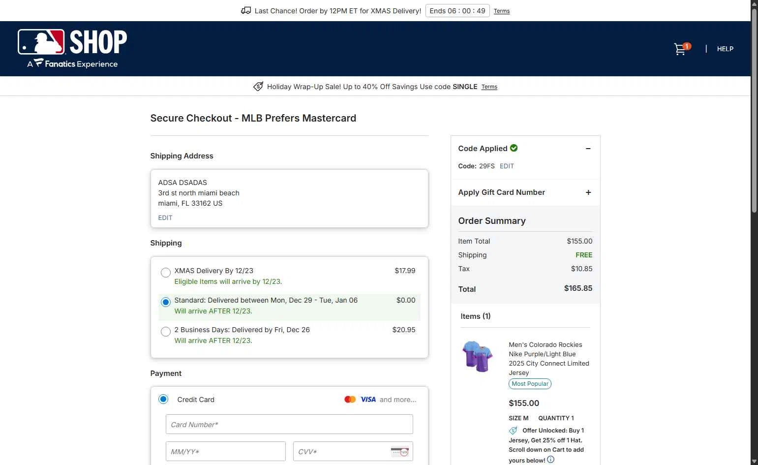Image resolution: width=758 pixels, height=465 pixels.
Task: Click the Code: 29FS text
Action: point(476,166)
